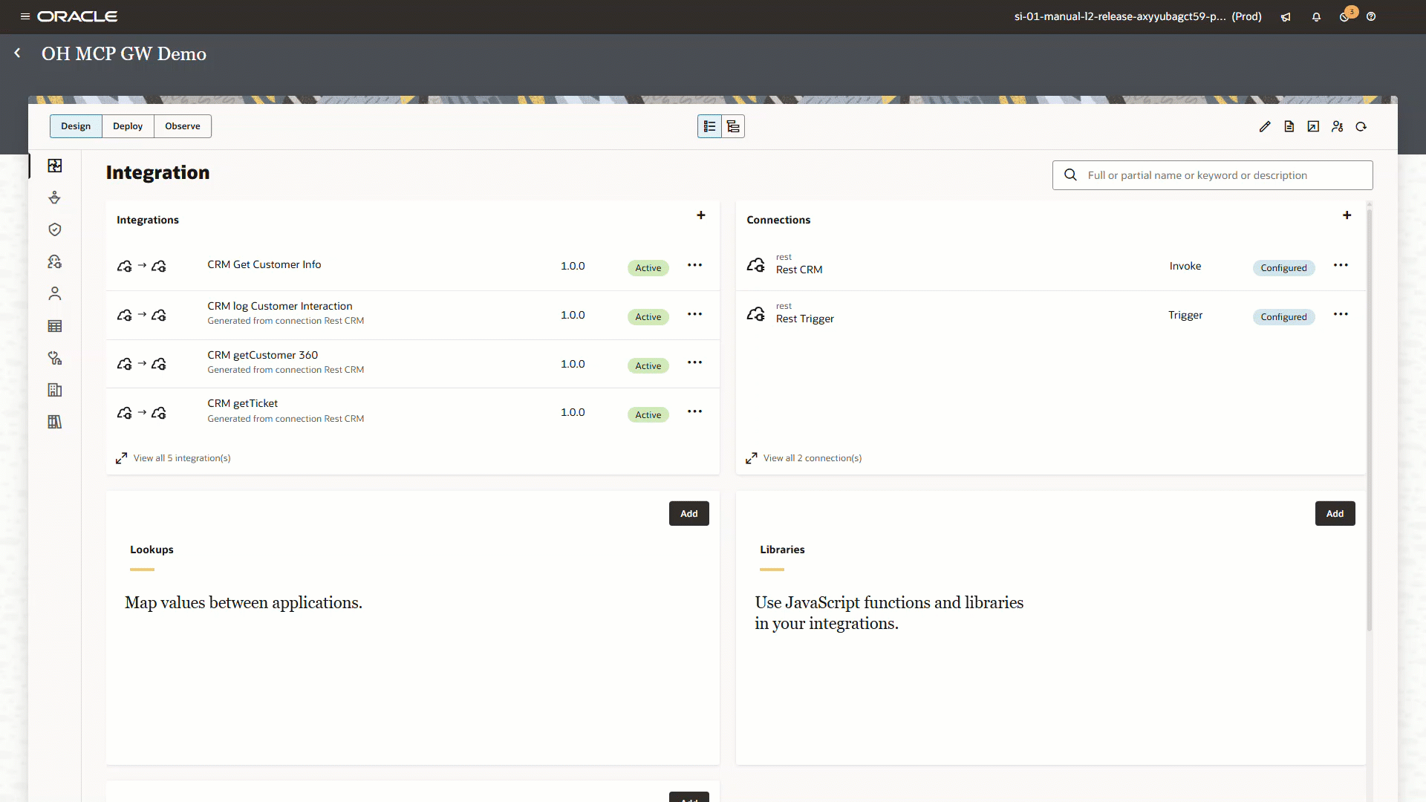Select the agent headset sidebar icon
1426x802 pixels.
tap(55, 261)
